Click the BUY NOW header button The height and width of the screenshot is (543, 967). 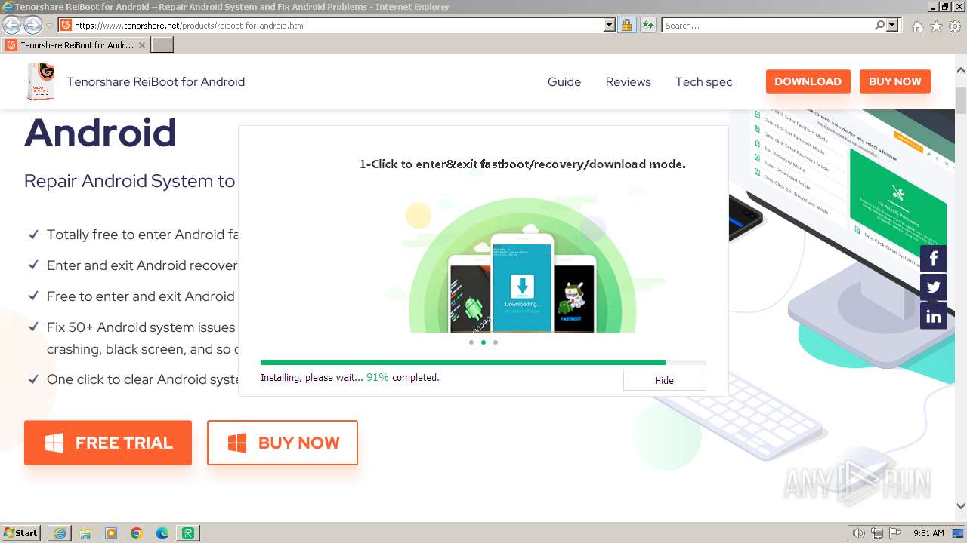(x=894, y=81)
